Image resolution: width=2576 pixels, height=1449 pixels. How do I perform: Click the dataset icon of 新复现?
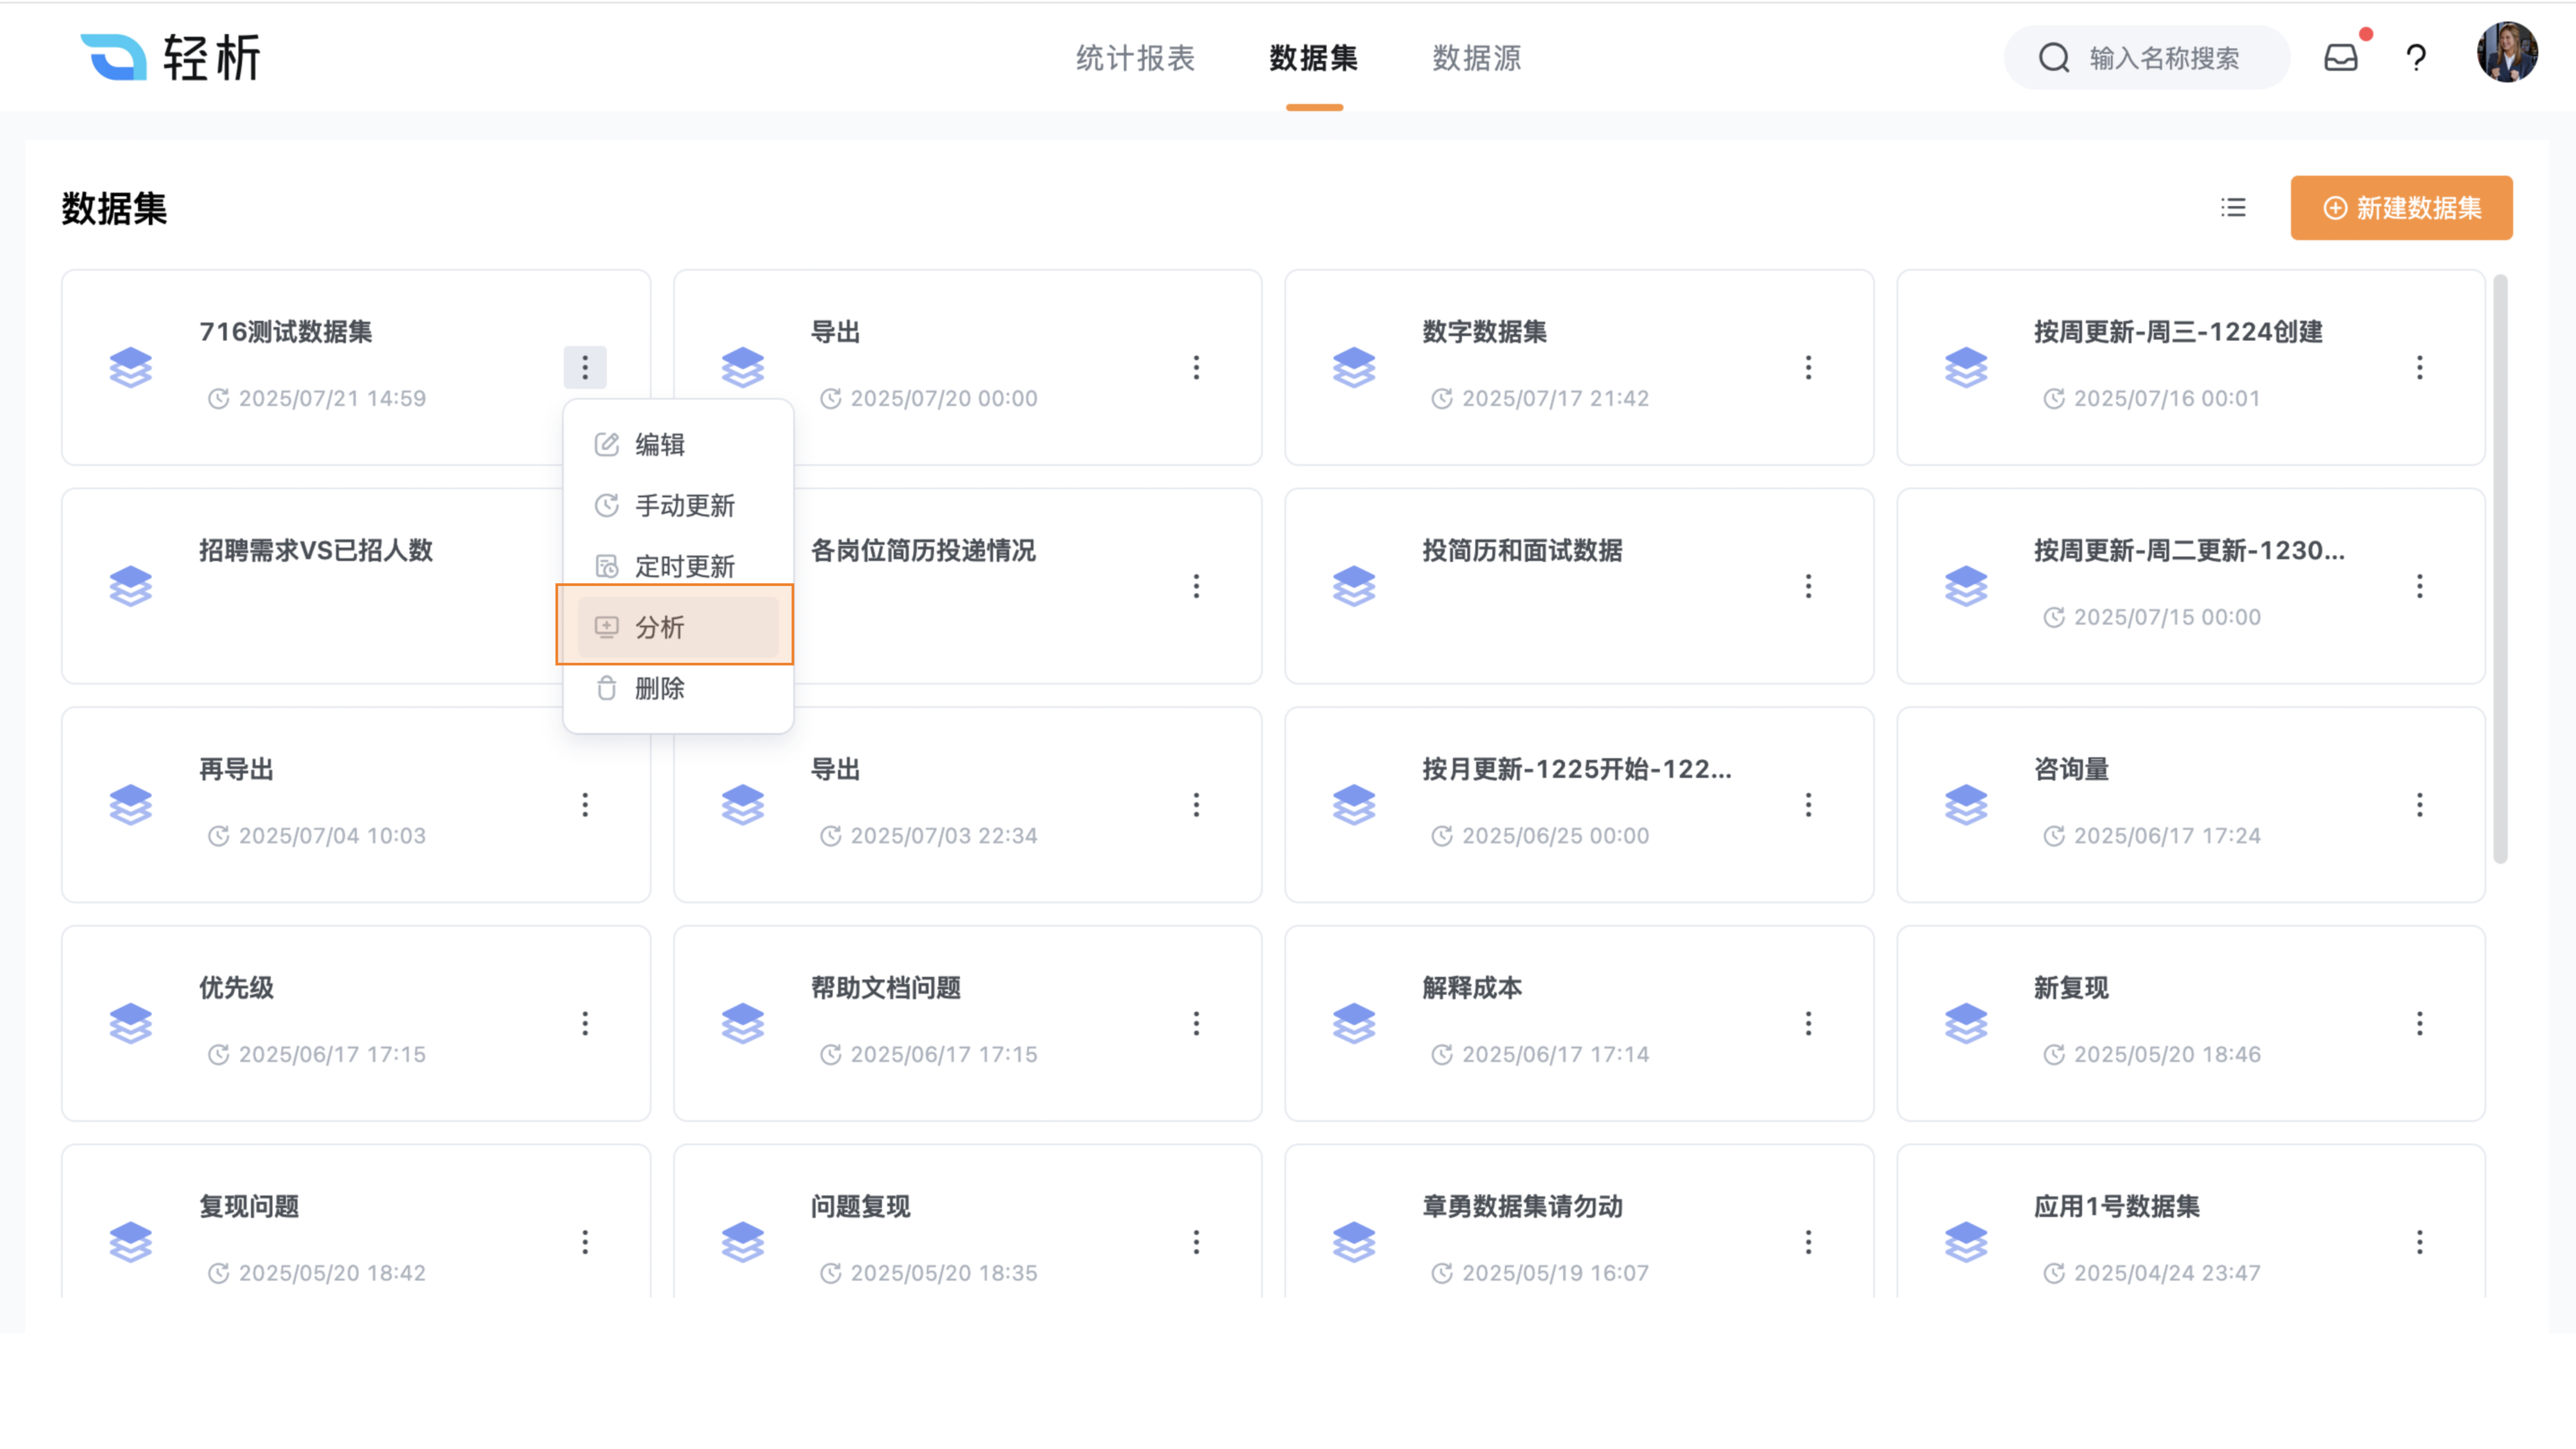(x=1966, y=1023)
